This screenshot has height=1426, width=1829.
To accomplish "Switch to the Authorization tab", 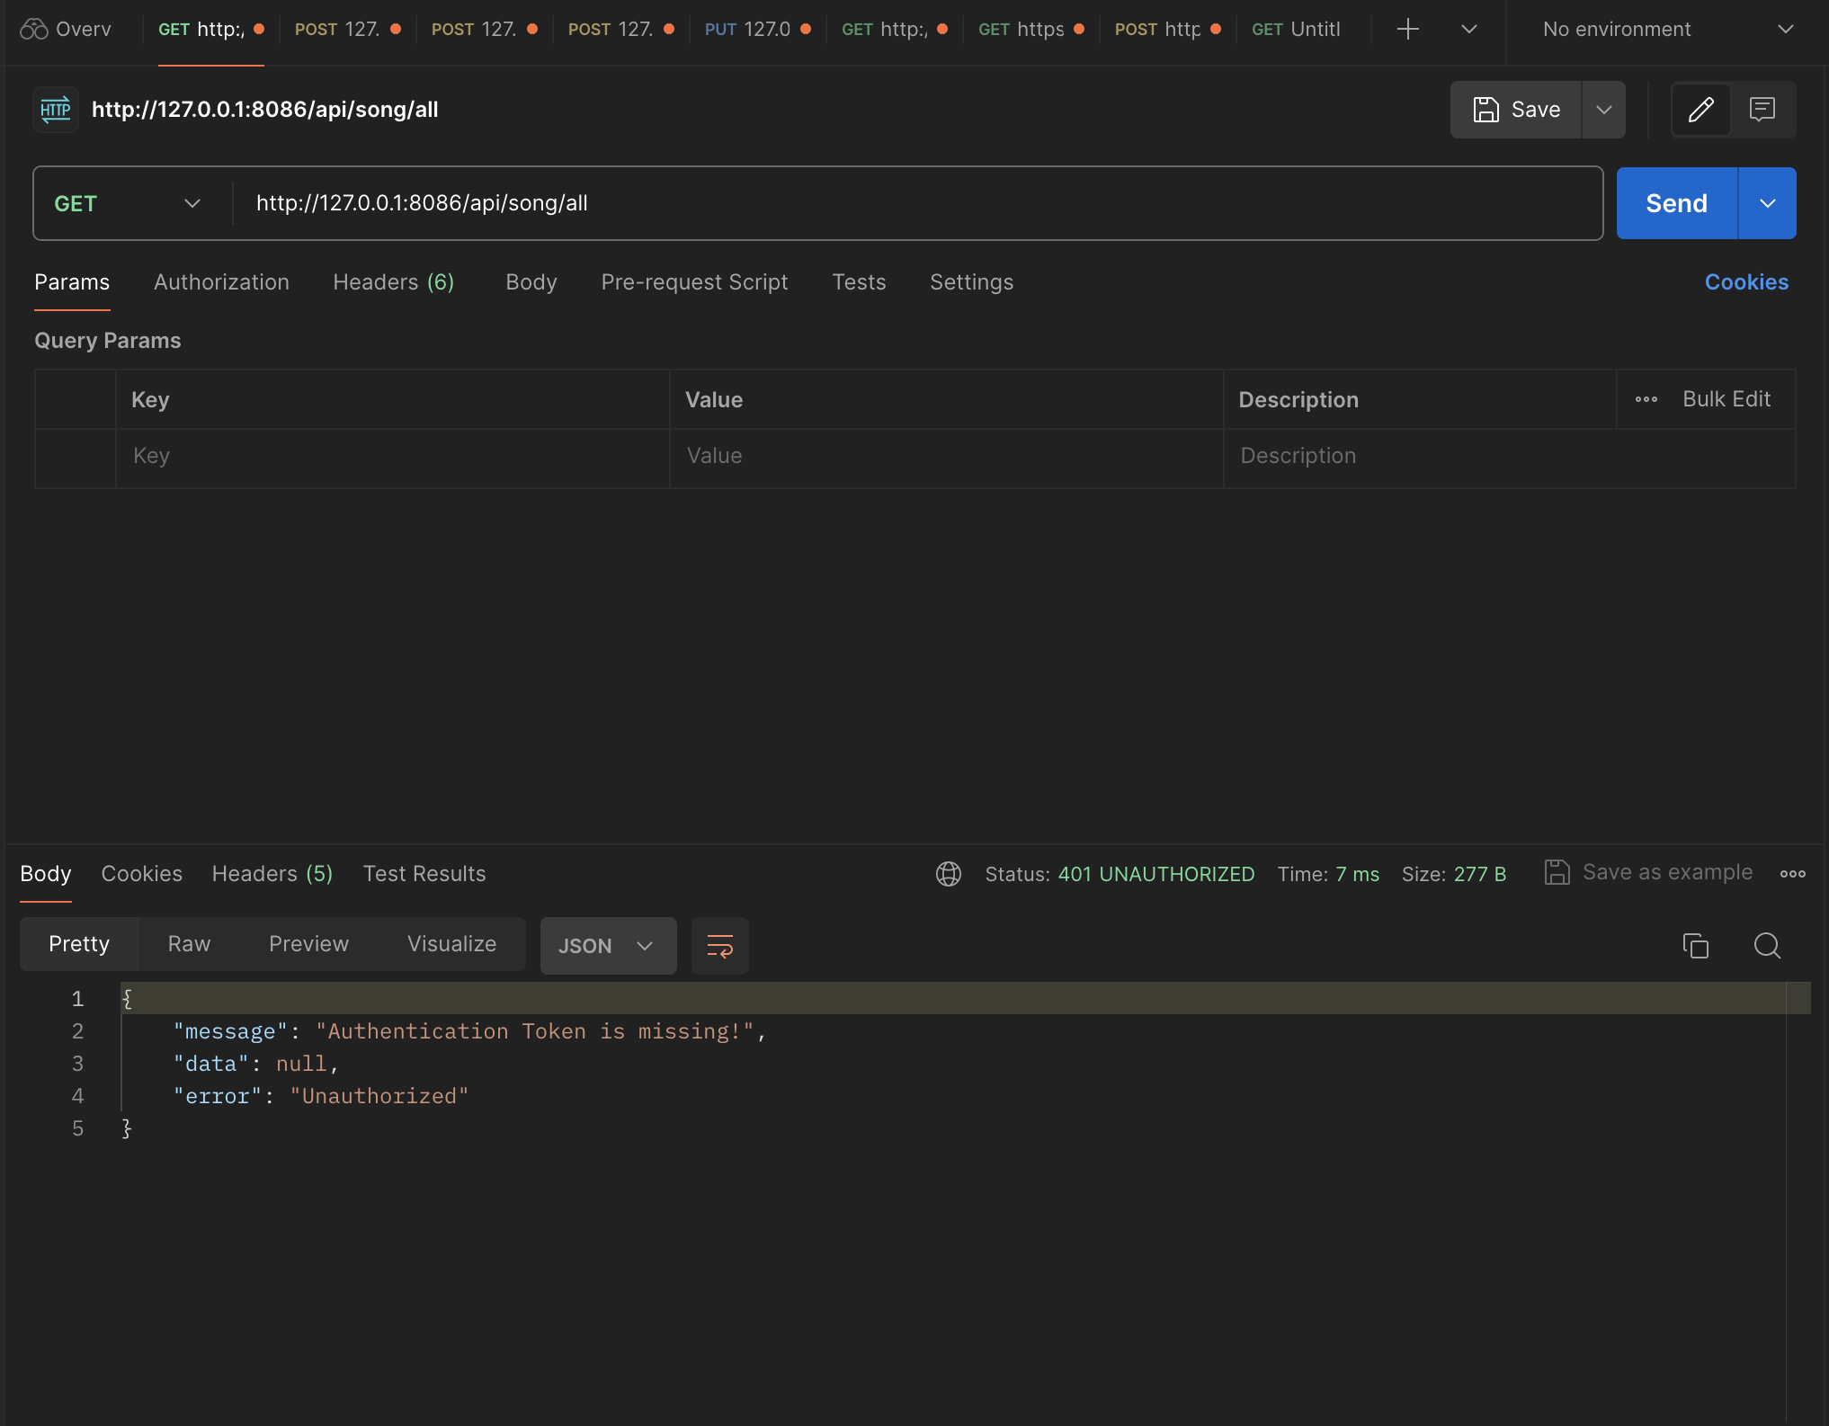I will pyautogui.click(x=221, y=282).
